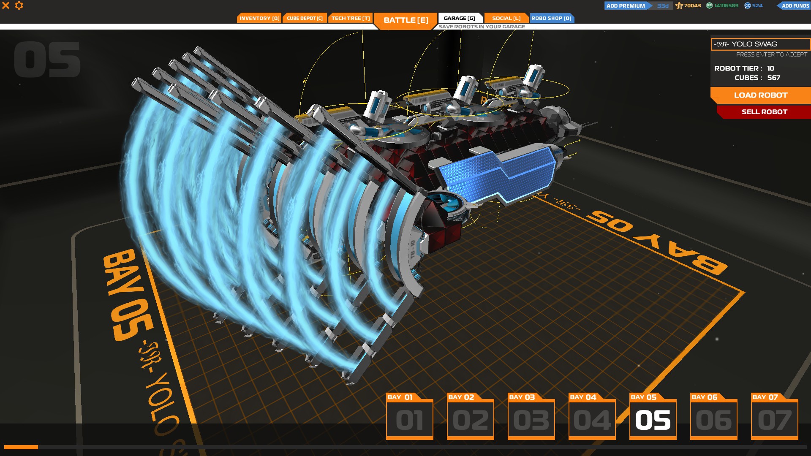
Task: Click the 70043 tech points value
Action: [692, 5]
